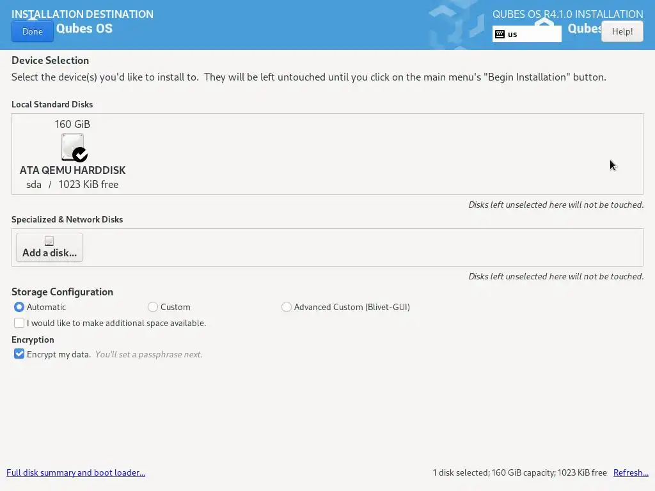
Task: Click the keyboard layout icon next to us
Action: coord(500,35)
